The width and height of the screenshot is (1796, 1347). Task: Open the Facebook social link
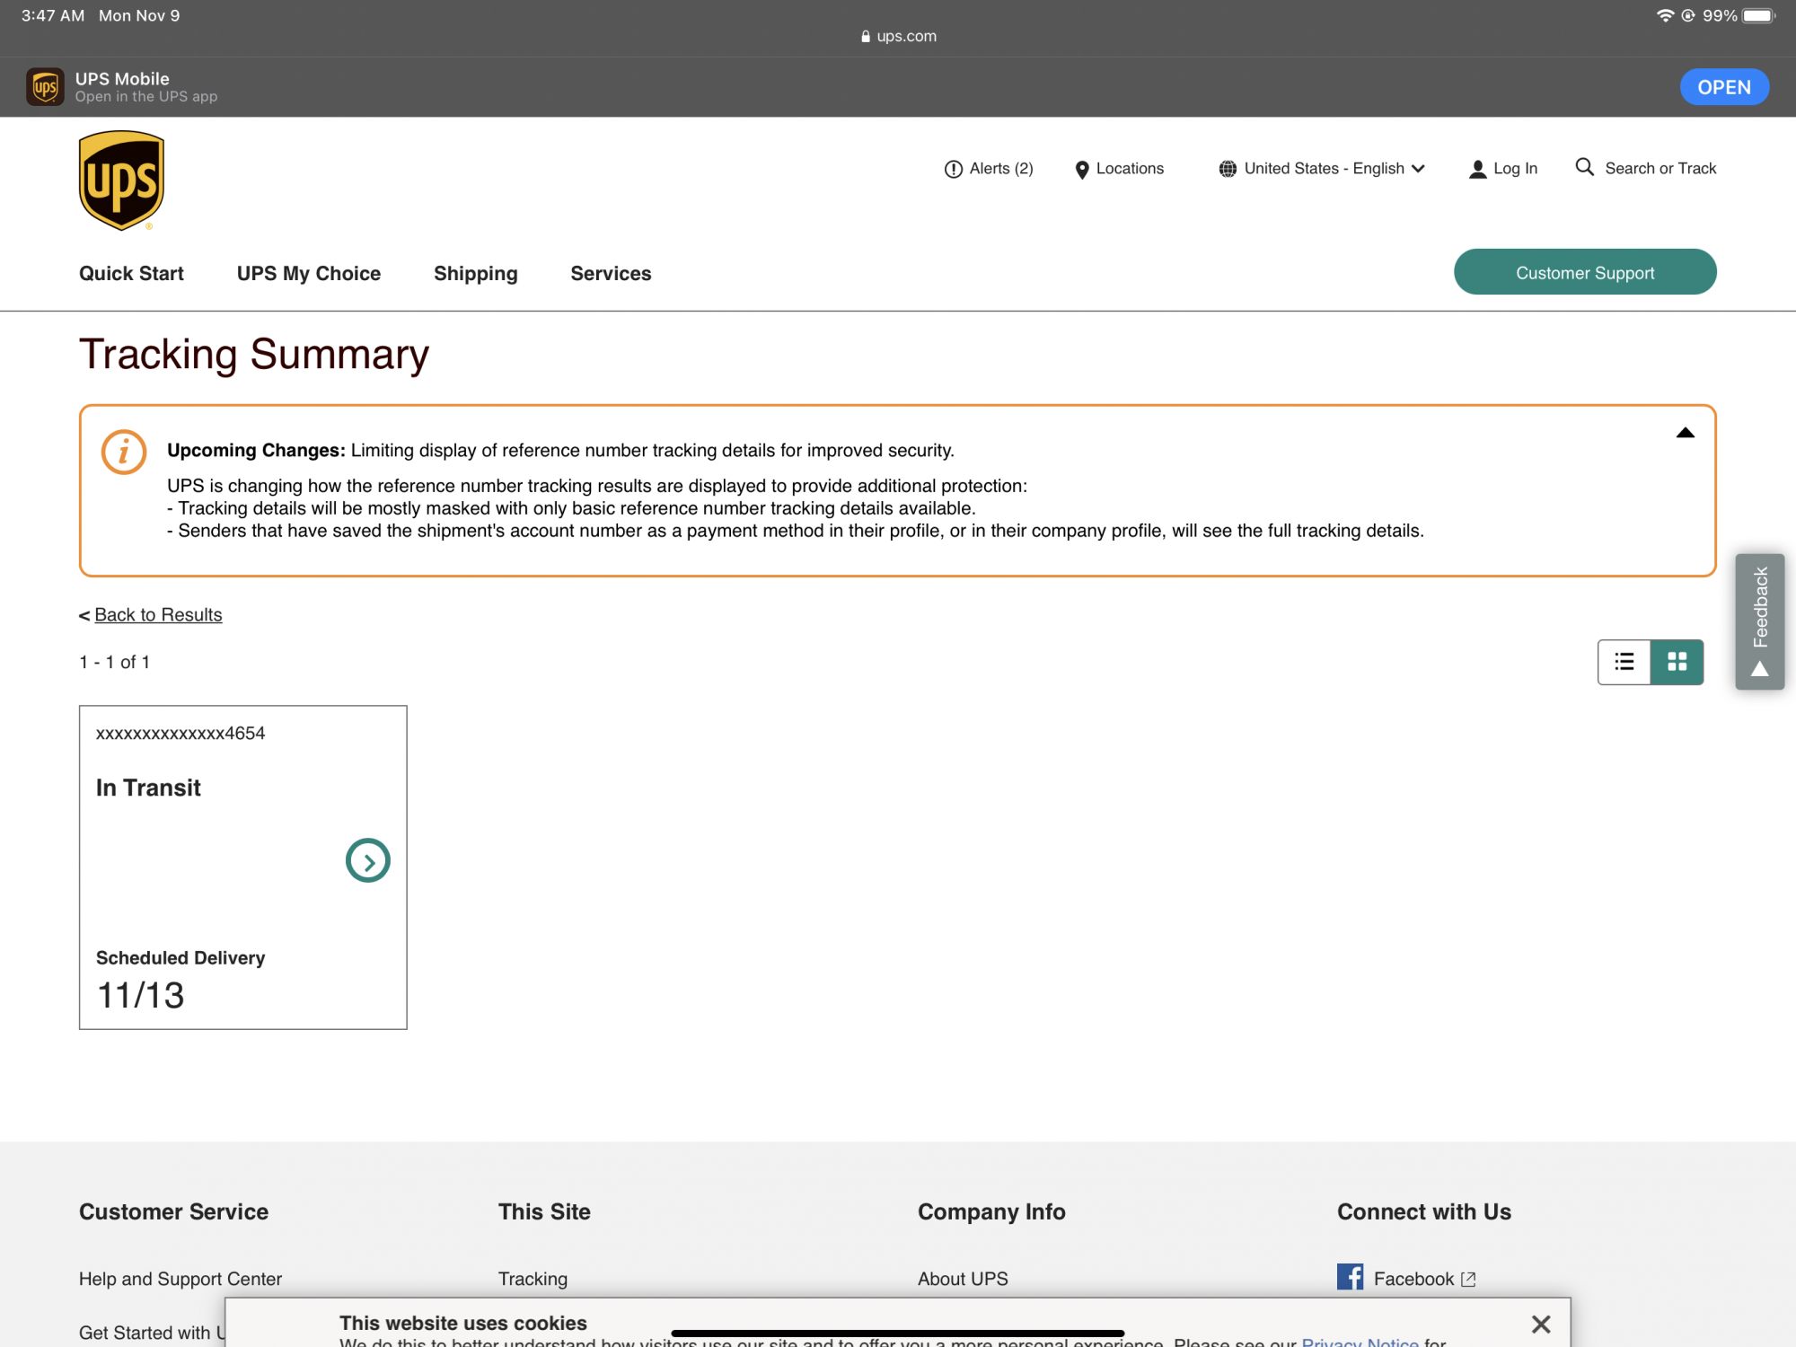coord(1413,1278)
